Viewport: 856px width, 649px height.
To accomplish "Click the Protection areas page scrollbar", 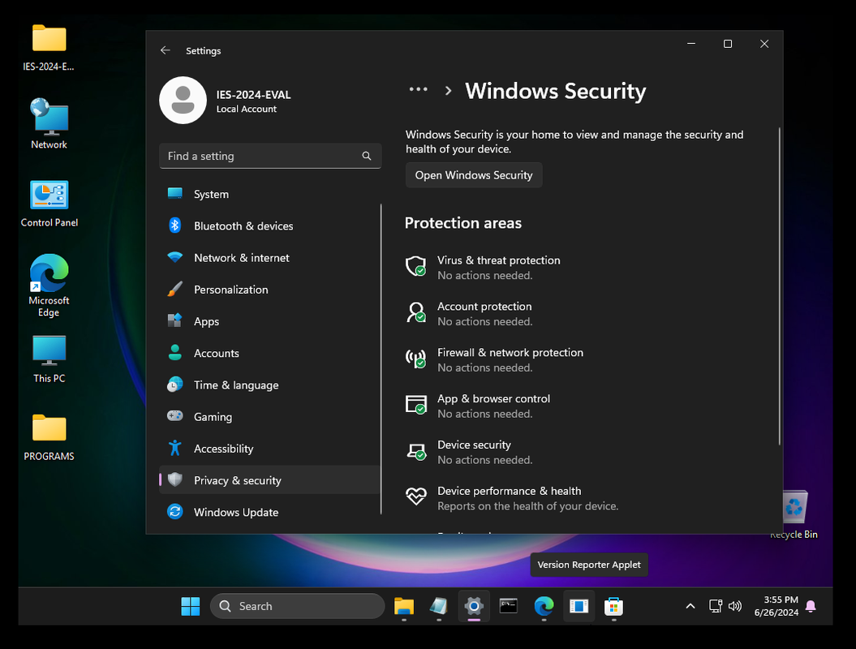I will coord(779,286).
